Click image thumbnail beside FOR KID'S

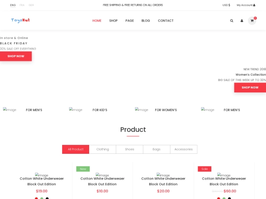click(x=75, y=110)
